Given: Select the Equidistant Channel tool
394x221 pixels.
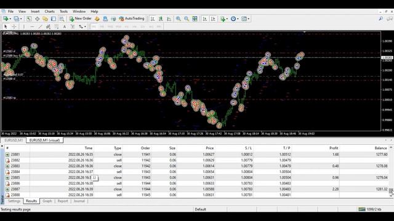Looking at the screenshot, I should pyautogui.click(x=48, y=26).
